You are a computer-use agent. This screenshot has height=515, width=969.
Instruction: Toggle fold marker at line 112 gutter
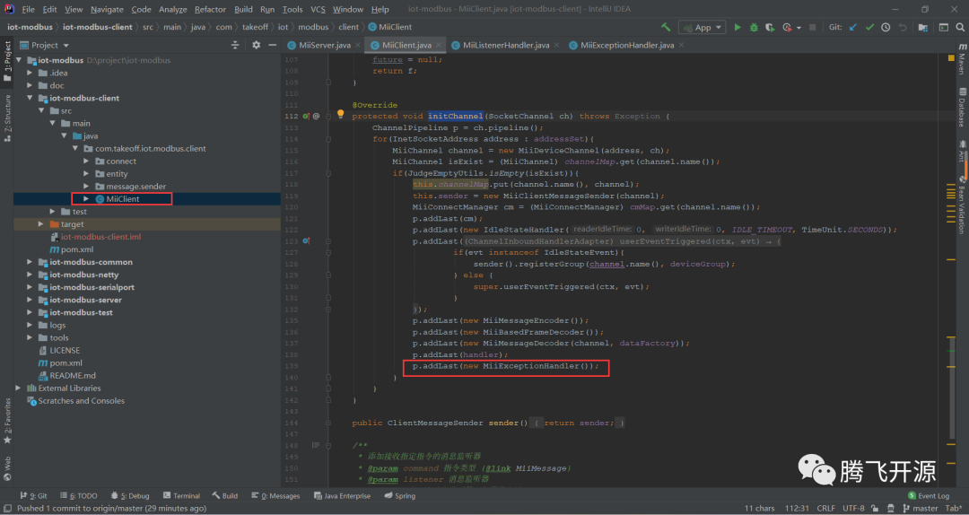(x=328, y=116)
